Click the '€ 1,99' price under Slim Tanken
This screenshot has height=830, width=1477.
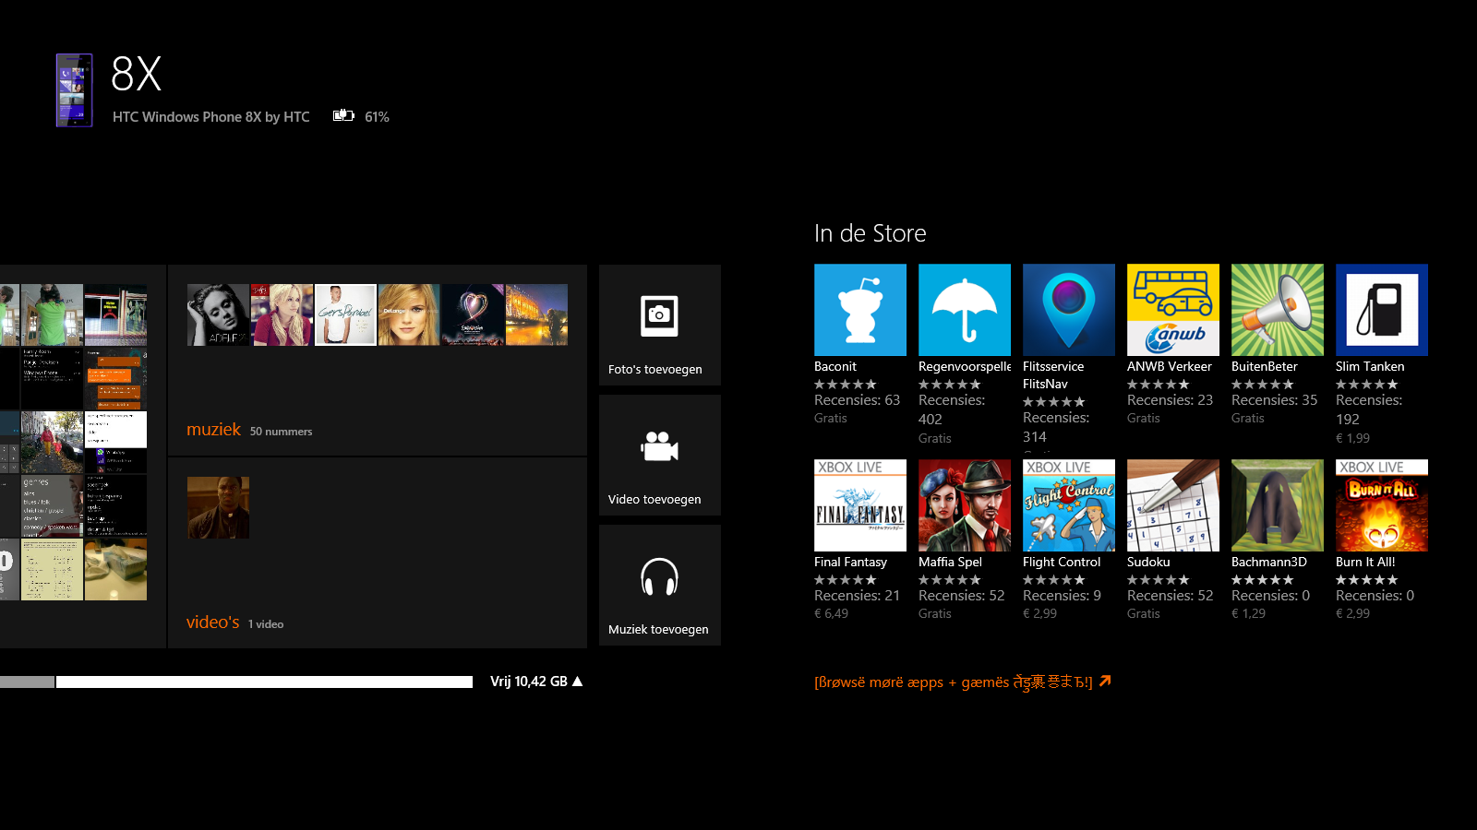click(x=1352, y=438)
